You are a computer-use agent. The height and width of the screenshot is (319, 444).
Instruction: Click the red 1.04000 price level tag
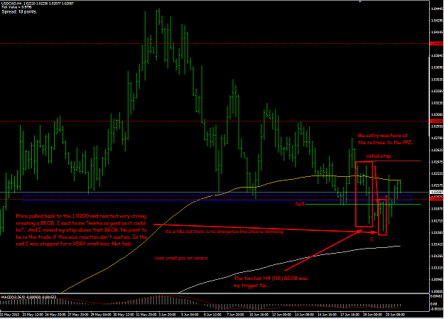point(436,43)
